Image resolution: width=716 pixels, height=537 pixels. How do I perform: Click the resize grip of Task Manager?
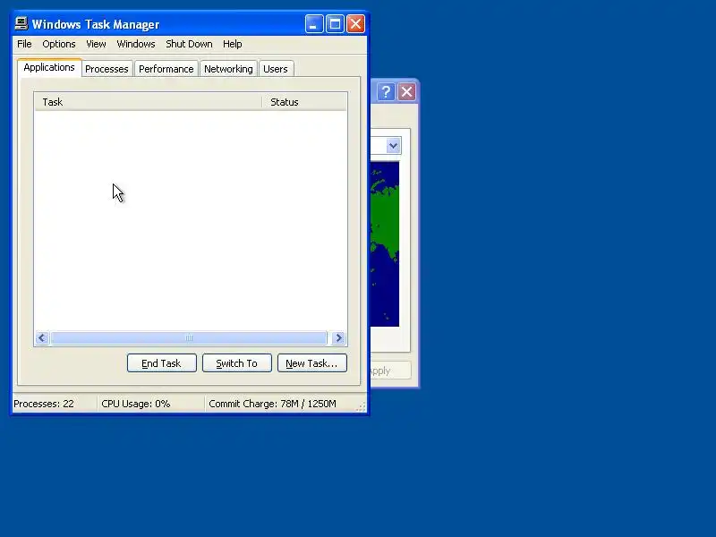coord(361,406)
